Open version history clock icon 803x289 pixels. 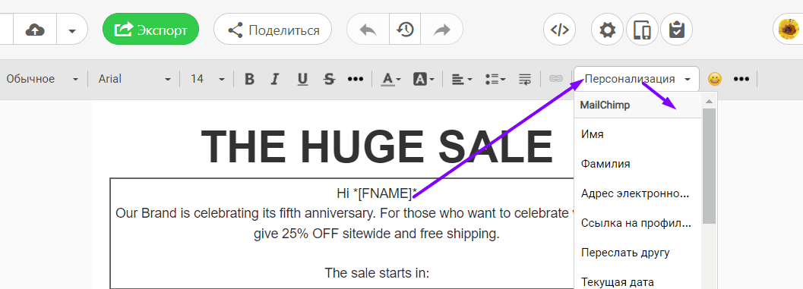(x=405, y=30)
